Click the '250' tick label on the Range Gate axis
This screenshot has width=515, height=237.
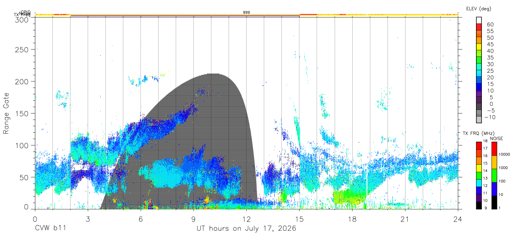(22, 50)
